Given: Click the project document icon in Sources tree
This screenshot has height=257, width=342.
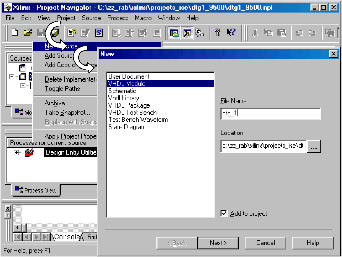Looking at the screenshot, I should 22,68.
